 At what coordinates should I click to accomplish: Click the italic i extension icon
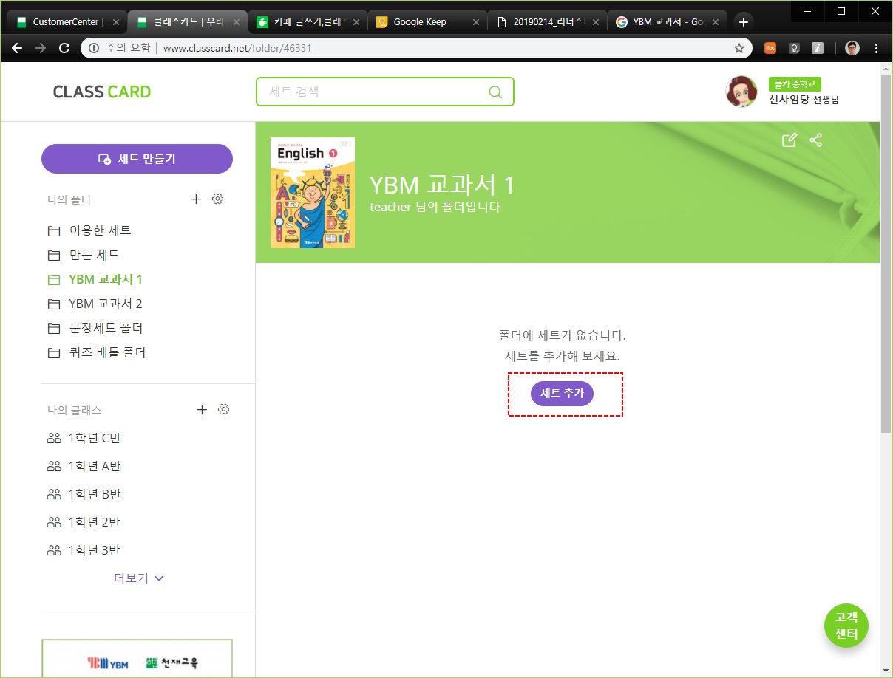click(x=818, y=48)
